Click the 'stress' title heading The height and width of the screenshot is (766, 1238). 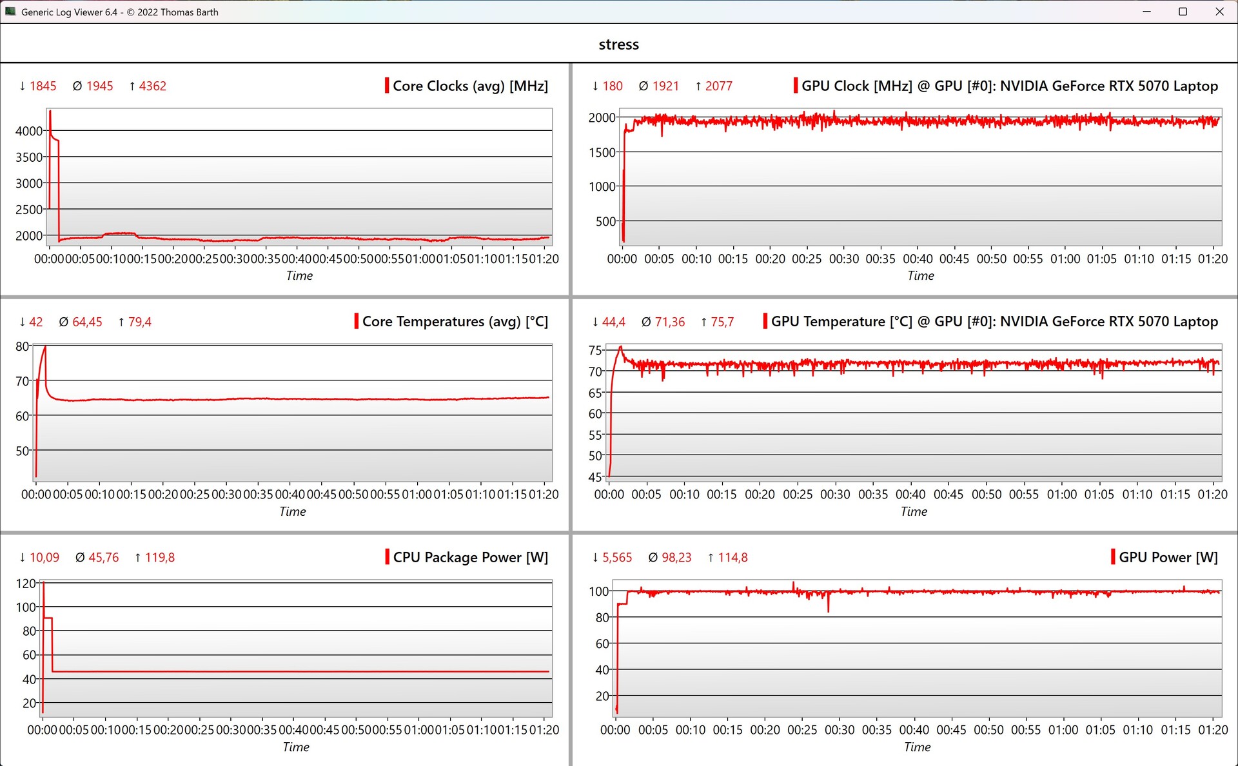coord(618,44)
